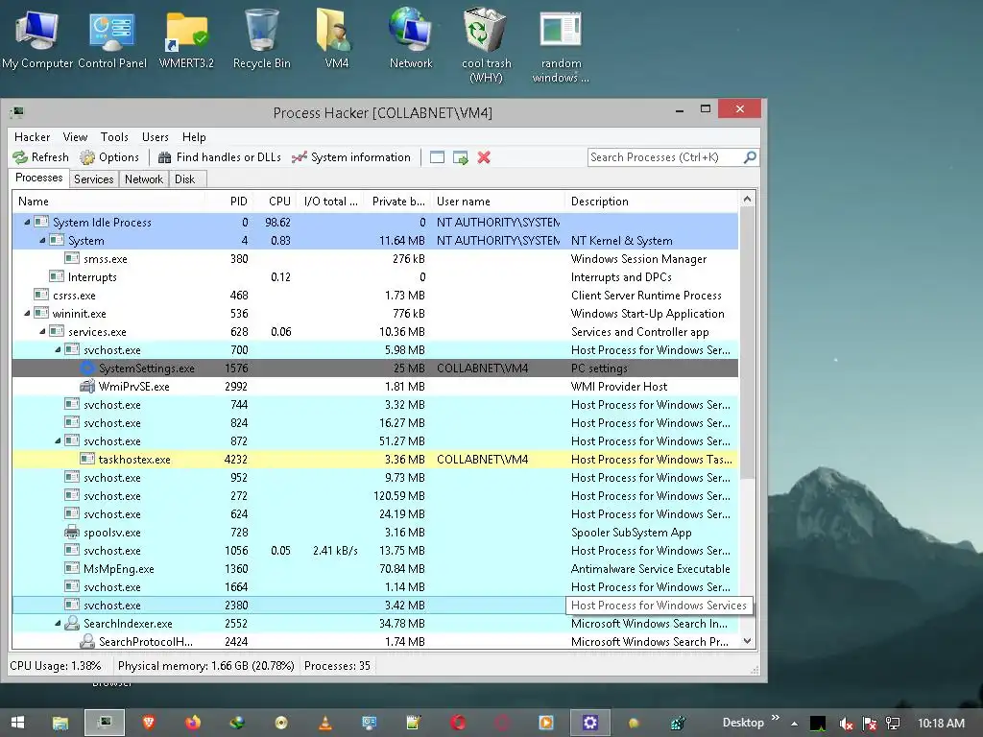Select the Processes tab
983x737 pixels.
click(38, 178)
